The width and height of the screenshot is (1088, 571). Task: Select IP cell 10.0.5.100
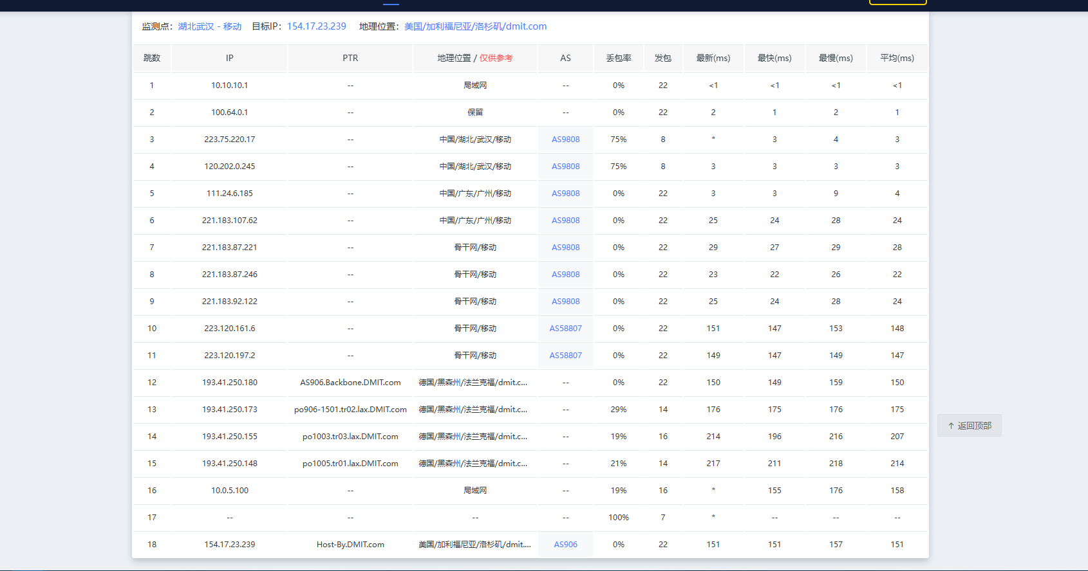point(230,491)
